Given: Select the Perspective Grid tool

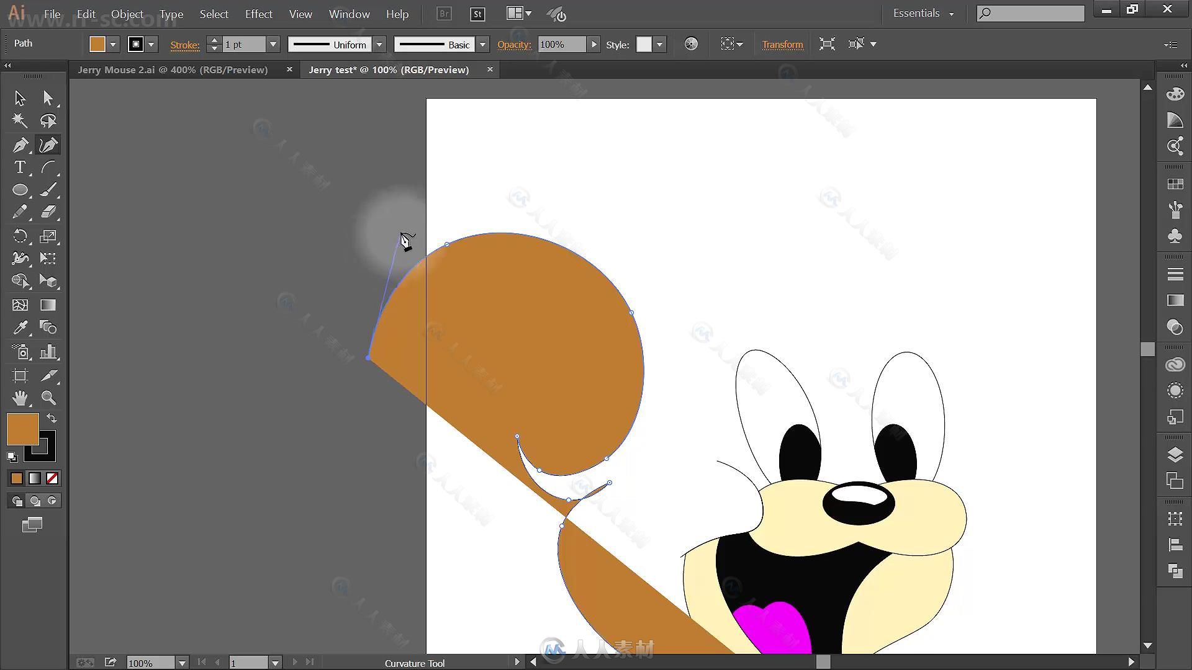Looking at the screenshot, I should pos(48,281).
